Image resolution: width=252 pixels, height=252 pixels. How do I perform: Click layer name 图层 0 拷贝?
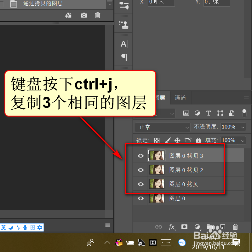[x=184, y=184]
